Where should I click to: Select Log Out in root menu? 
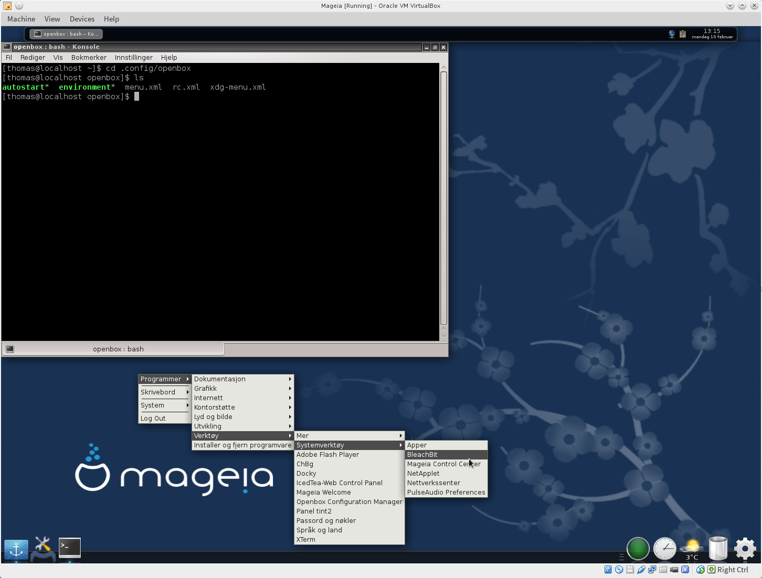click(x=164, y=418)
